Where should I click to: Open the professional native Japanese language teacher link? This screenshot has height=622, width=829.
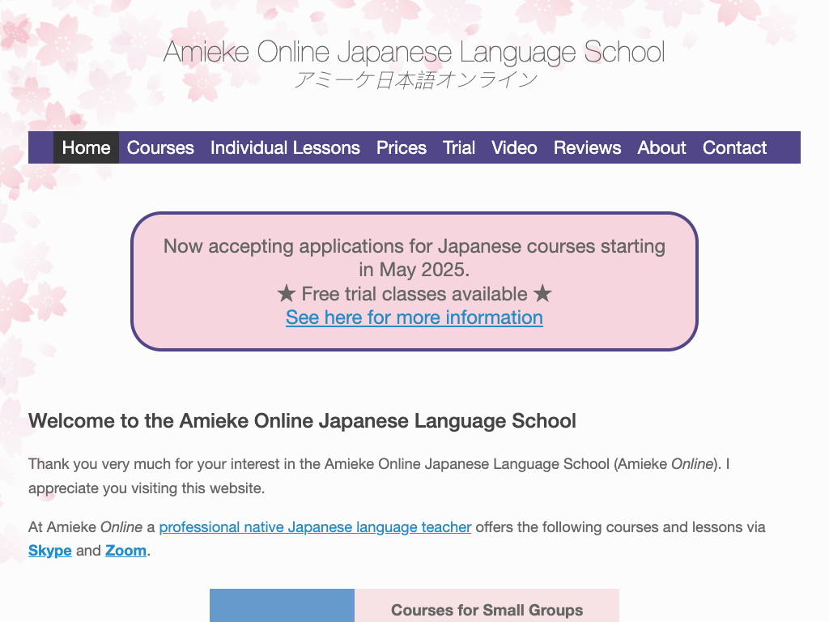[x=315, y=527]
